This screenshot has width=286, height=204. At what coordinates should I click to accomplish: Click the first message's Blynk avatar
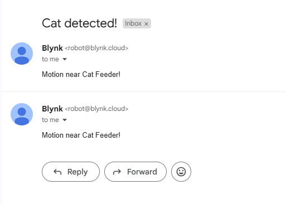pyautogui.click(x=22, y=54)
